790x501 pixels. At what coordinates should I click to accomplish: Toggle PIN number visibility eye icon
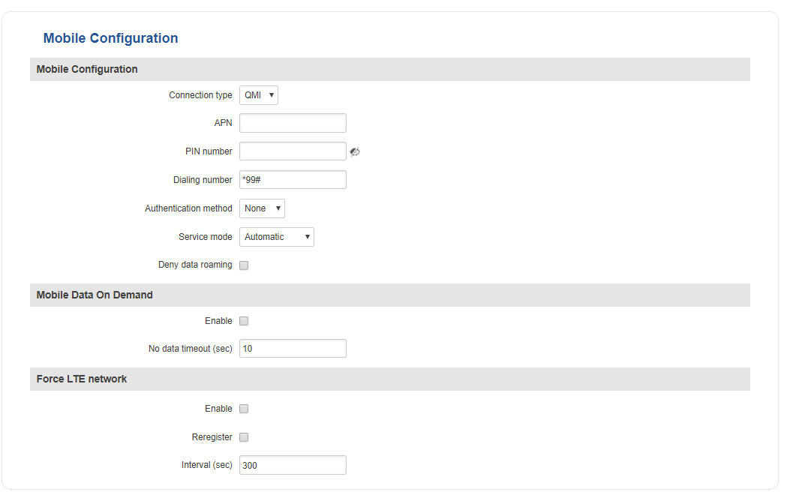pyautogui.click(x=355, y=151)
